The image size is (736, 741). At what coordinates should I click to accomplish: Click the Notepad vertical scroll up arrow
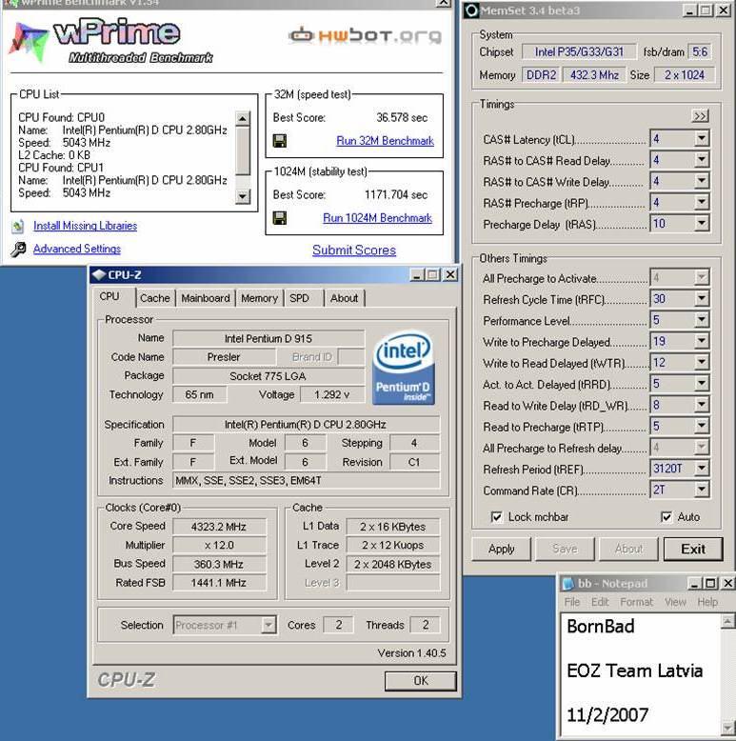(728, 621)
